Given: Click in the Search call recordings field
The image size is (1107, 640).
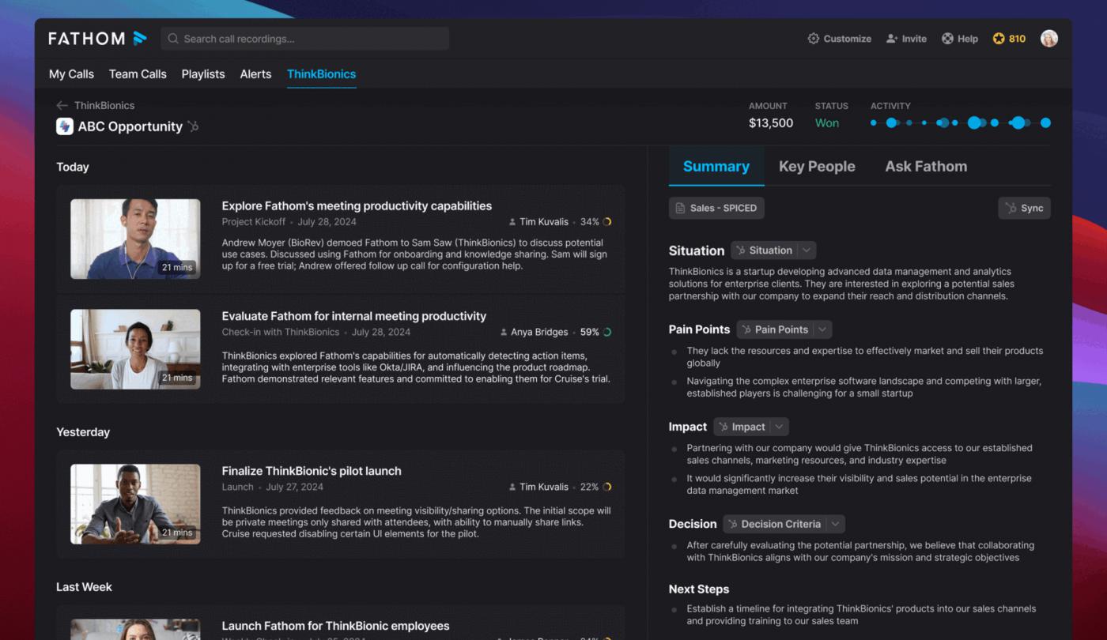Looking at the screenshot, I should pos(305,39).
